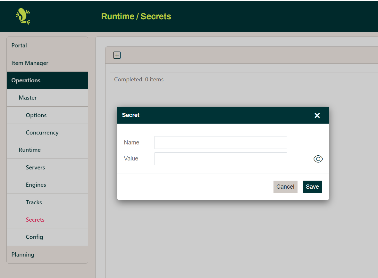Go to Servers page
378x278 pixels.
[x=35, y=168]
